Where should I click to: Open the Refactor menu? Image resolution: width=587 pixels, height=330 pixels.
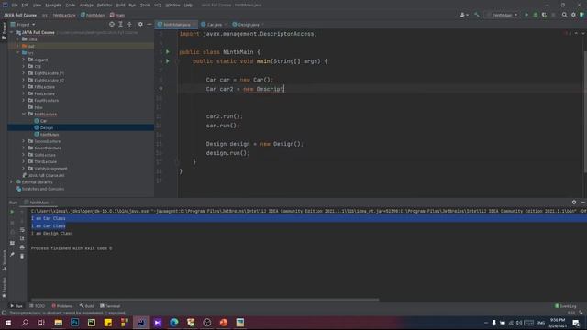[x=105, y=5]
